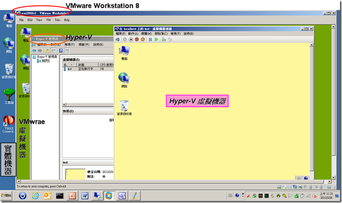Open Word from host taskbar
Viewport: 342px width, 203px height.
click(x=85, y=196)
